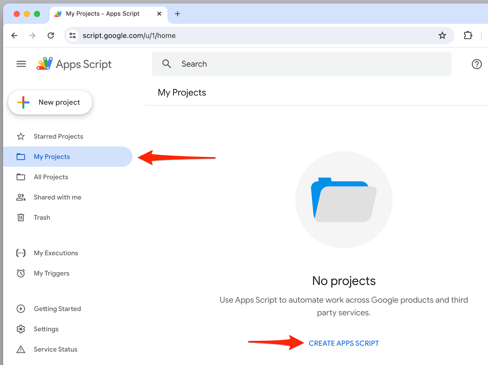Click the My Triggers alarm clock icon
Screen dimensions: 488x365
pos(21,273)
